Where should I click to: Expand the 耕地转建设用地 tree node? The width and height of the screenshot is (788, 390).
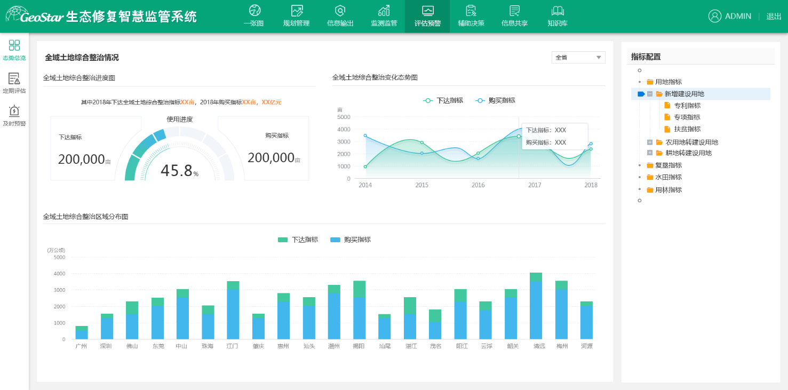coord(649,153)
